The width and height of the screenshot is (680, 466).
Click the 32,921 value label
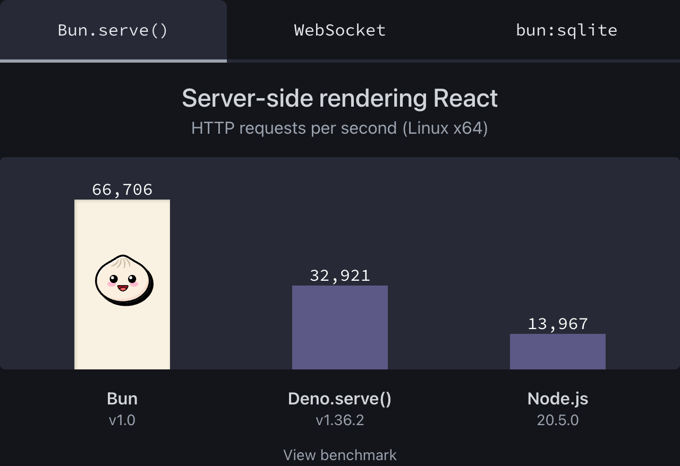point(340,275)
